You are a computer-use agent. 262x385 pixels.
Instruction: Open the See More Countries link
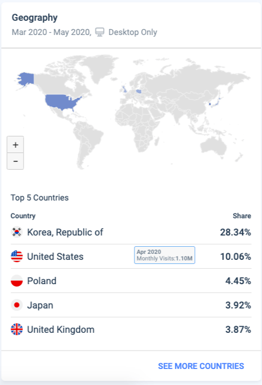[x=201, y=366]
